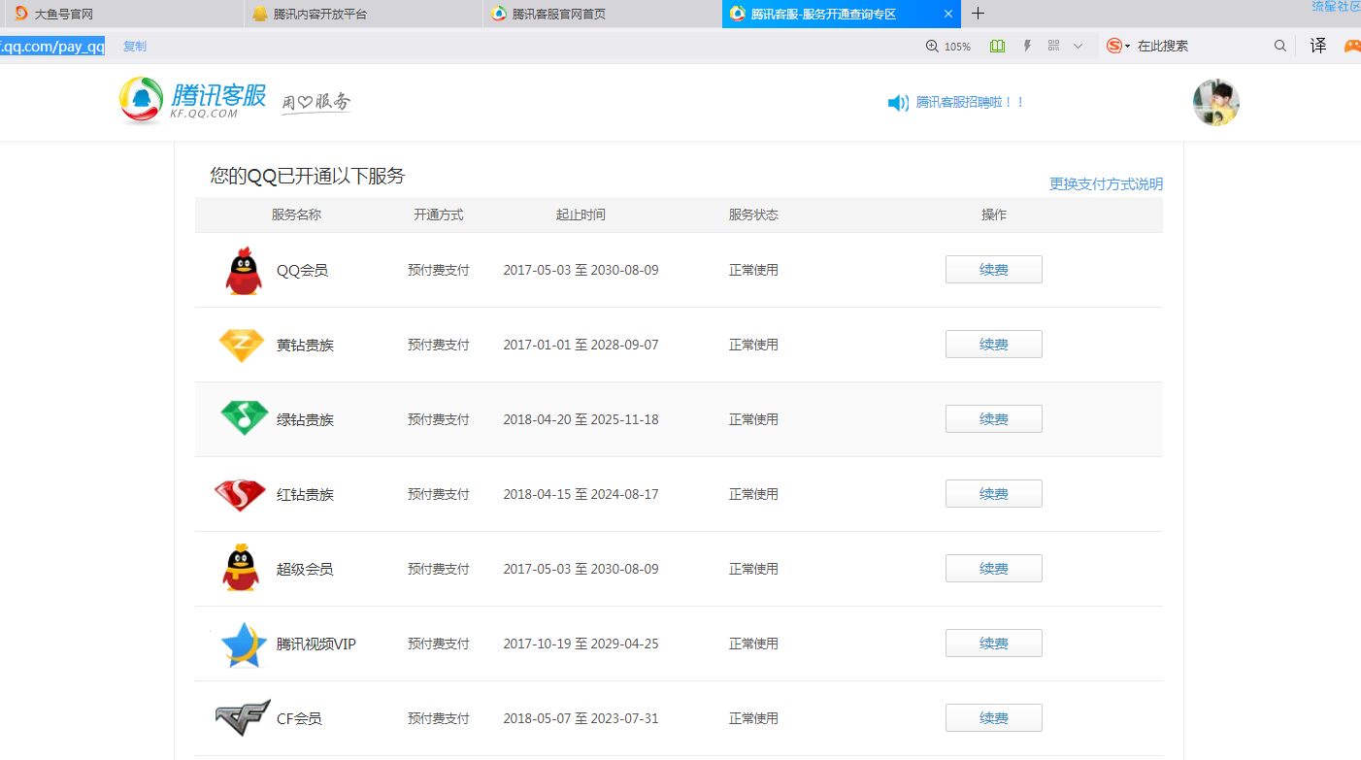Open the QR code icon in address bar
The image size is (1361, 760).
[1053, 46]
